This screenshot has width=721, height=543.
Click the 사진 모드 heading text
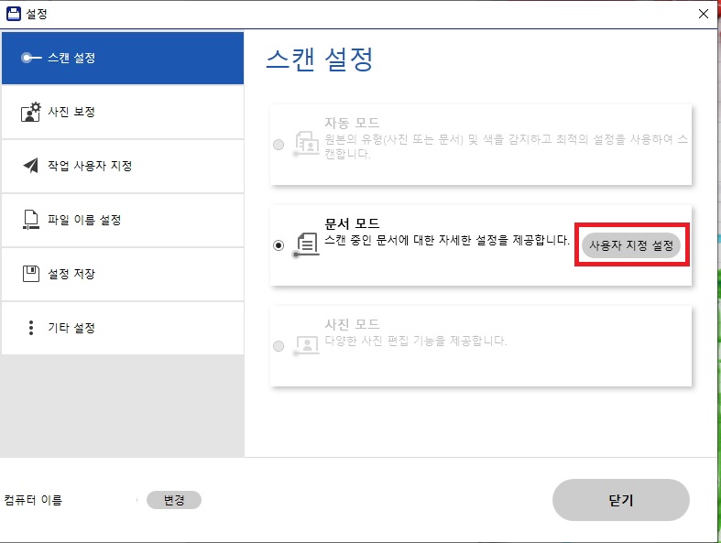(352, 324)
